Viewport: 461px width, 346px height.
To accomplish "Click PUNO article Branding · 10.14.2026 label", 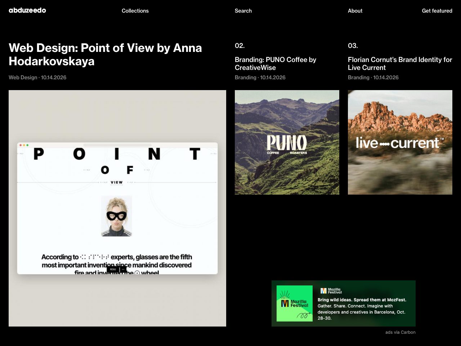I will pyautogui.click(x=260, y=77).
